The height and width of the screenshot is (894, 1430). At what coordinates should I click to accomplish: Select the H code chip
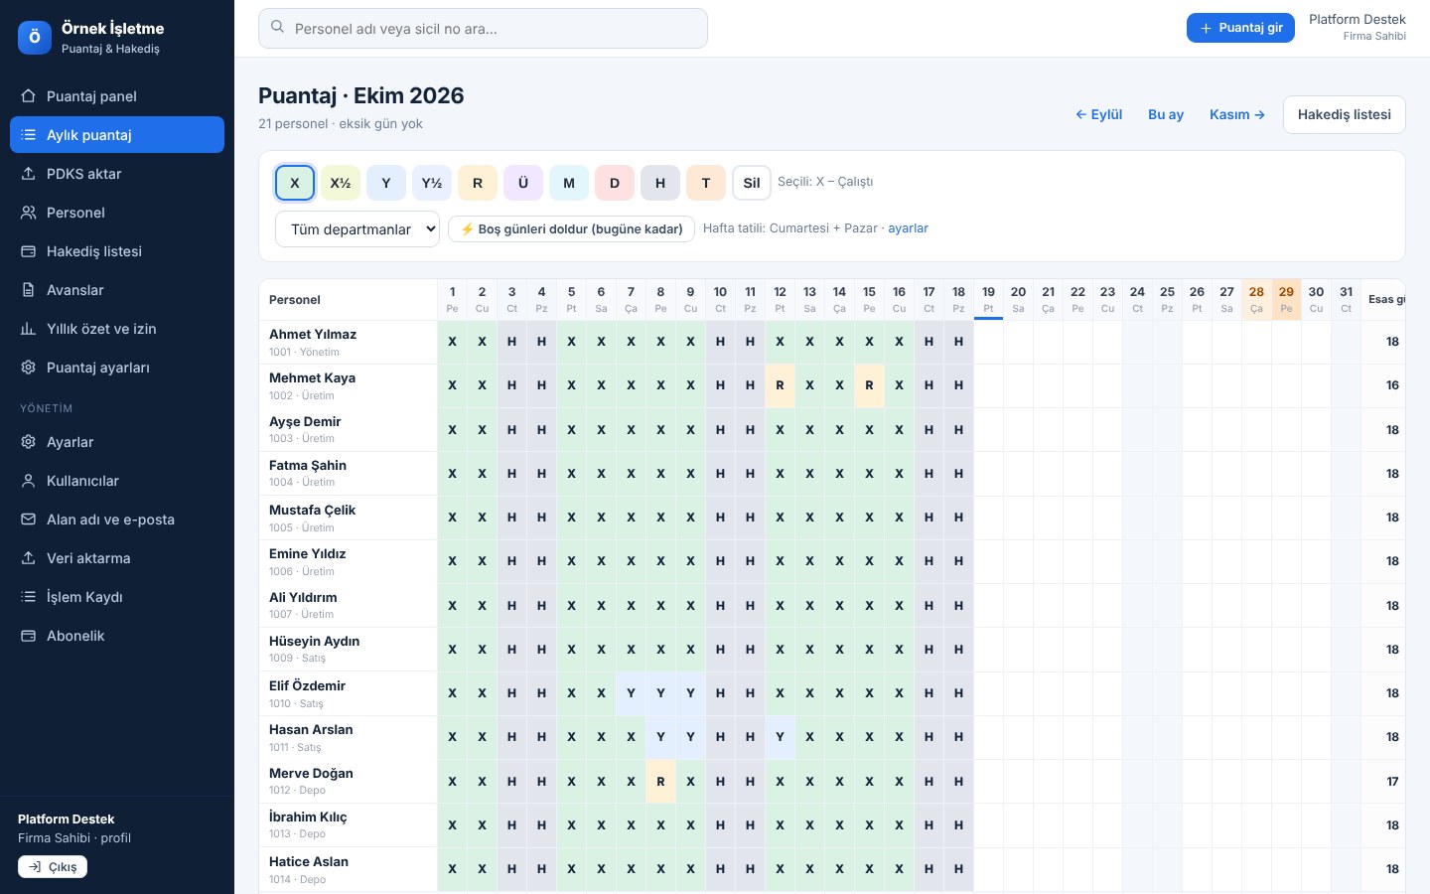tap(660, 183)
